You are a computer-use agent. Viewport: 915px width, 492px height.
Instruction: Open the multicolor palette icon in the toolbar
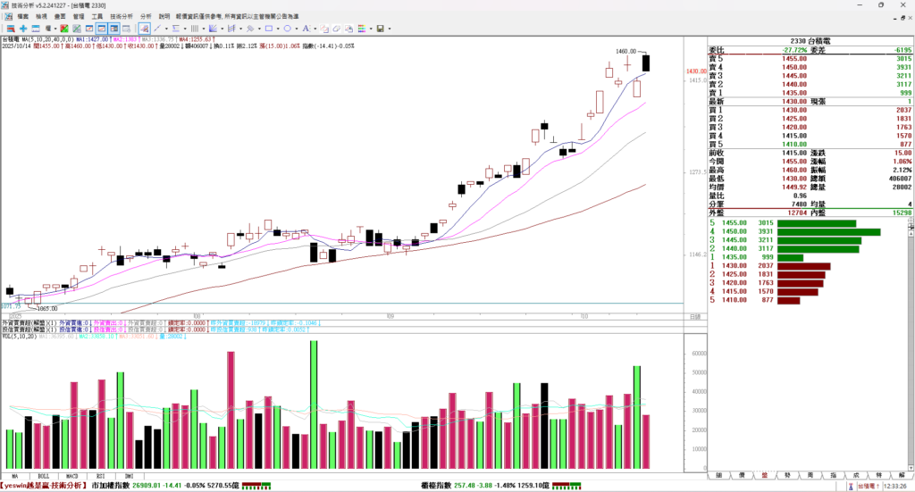pyautogui.click(x=361, y=29)
